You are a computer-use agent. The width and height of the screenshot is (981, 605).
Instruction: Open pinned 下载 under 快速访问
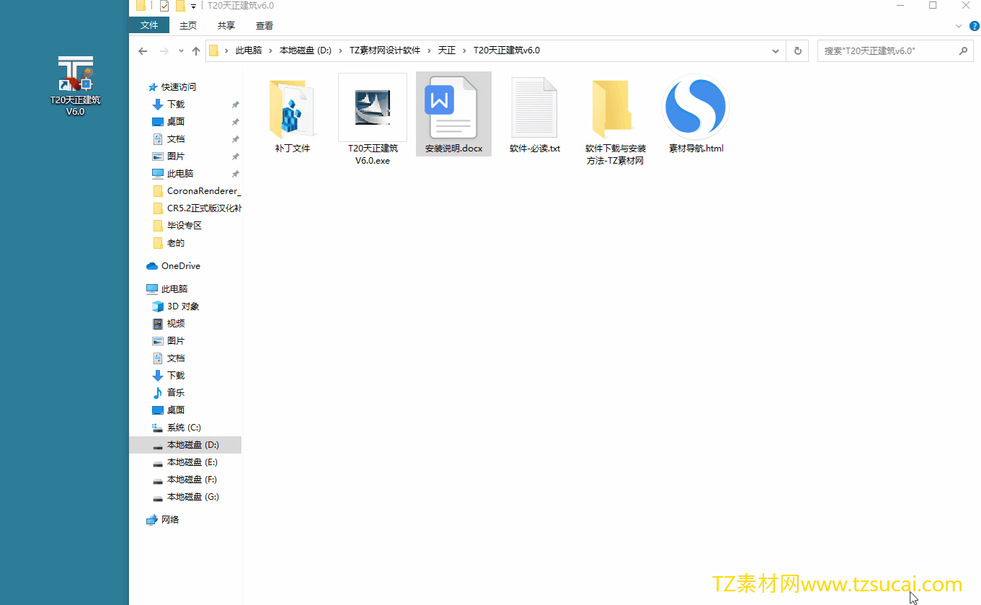point(169,105)
